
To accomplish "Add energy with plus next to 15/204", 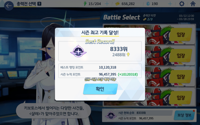I will pyautogui.click(x=107, y=4).
